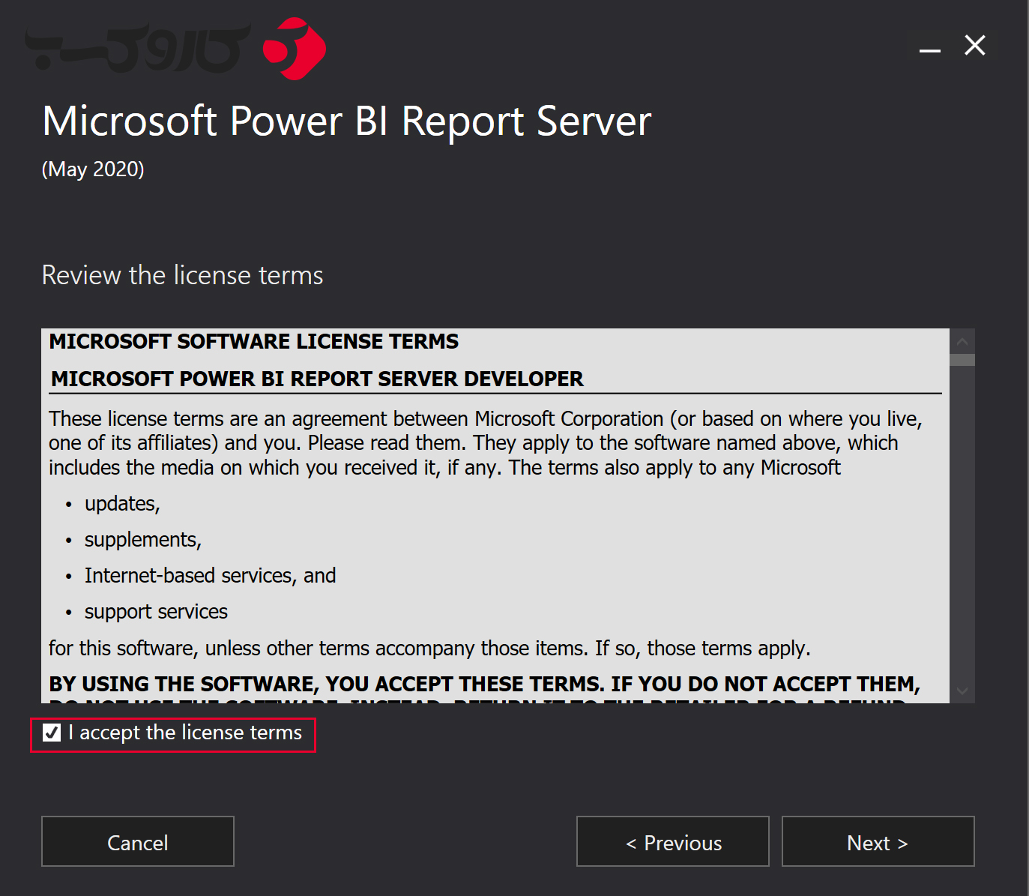Viewport: 1029px width, 896px height.
Task: Click the bullet point beside 'support services'
Action: (x=68, y=612)
